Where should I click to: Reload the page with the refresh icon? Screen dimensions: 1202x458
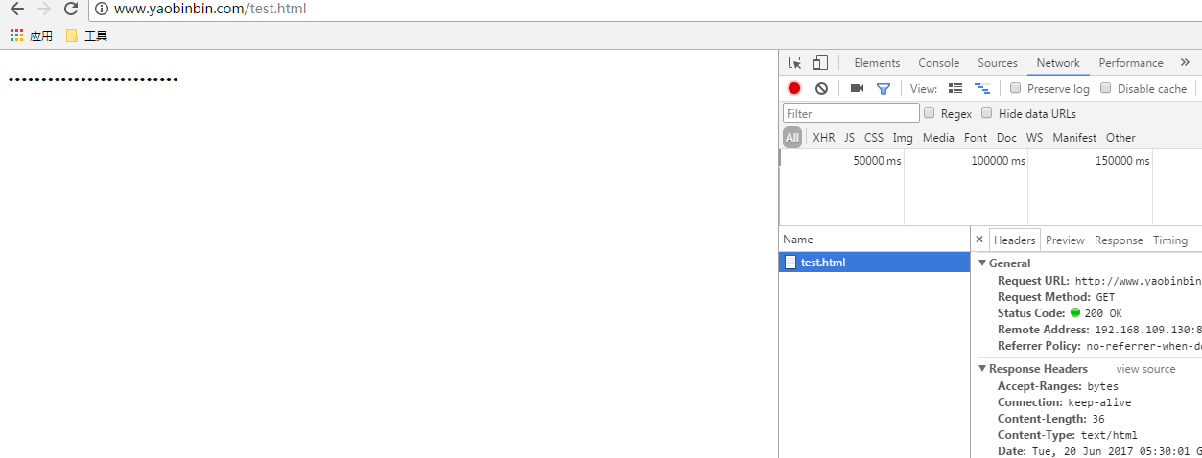pyautogui.click(x=70, y=9)
